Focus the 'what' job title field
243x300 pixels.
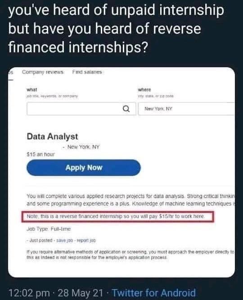tap(81, 109)
